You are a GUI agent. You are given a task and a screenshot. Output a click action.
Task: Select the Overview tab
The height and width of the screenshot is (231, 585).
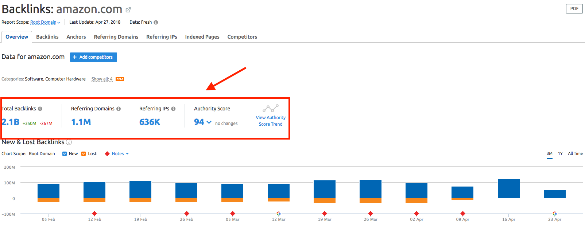point(17,37)
